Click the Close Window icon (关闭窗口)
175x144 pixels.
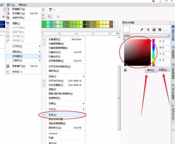click(8, 13)
